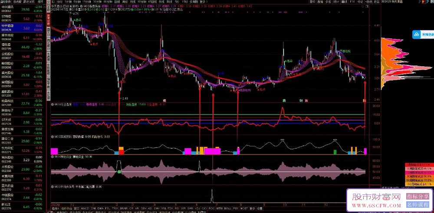Image resolution: width=434 pixels, height=213 pixels.
Task: Select the 30分钟 period tab
Action: (x=98, y=2)
